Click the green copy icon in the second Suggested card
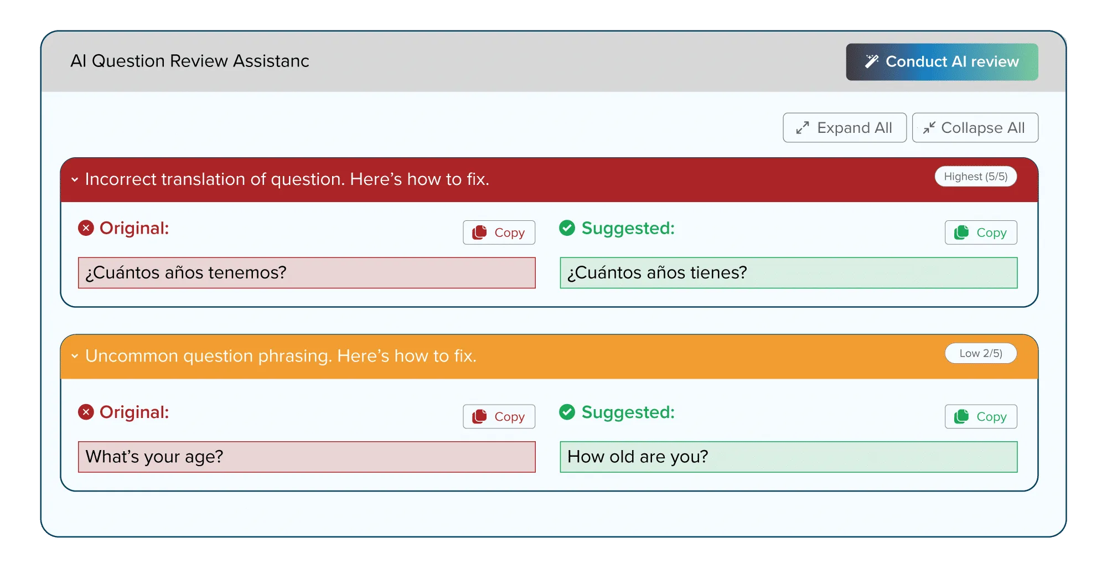The image size is (1107, 568). click(x=962, y=416)
